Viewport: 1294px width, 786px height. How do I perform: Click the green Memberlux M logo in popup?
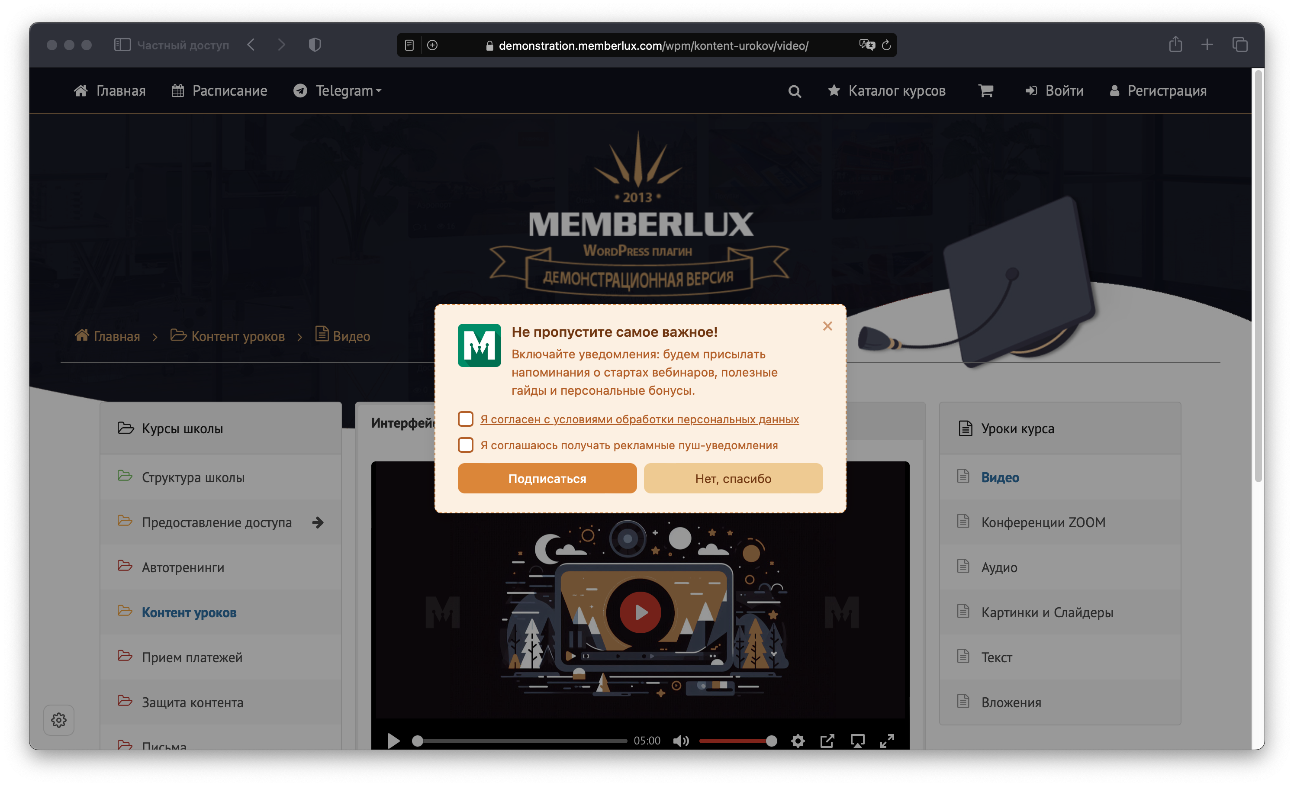click(x=480, y=345)
